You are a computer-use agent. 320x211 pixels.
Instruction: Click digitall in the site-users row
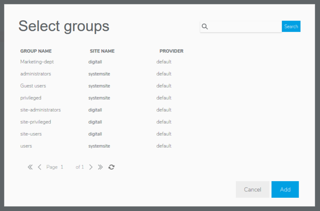[x=95, y=134]
